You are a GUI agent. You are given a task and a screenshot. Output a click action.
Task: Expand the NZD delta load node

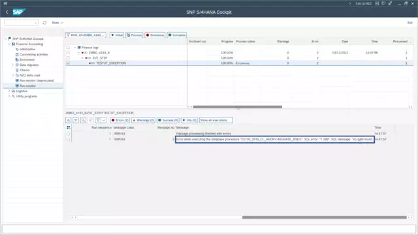(13, 76)
